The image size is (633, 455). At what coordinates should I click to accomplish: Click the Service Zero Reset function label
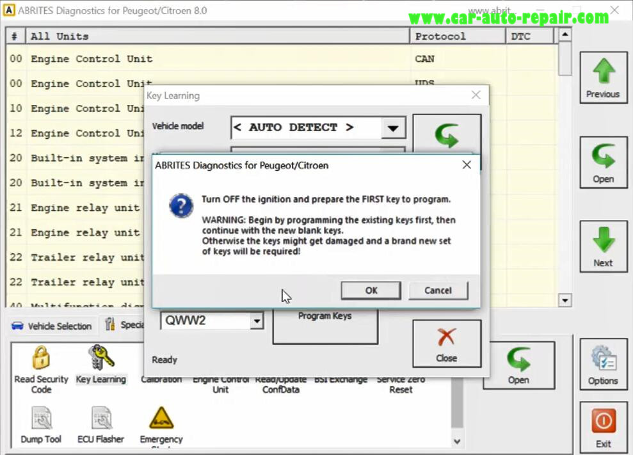click(401, 385)
